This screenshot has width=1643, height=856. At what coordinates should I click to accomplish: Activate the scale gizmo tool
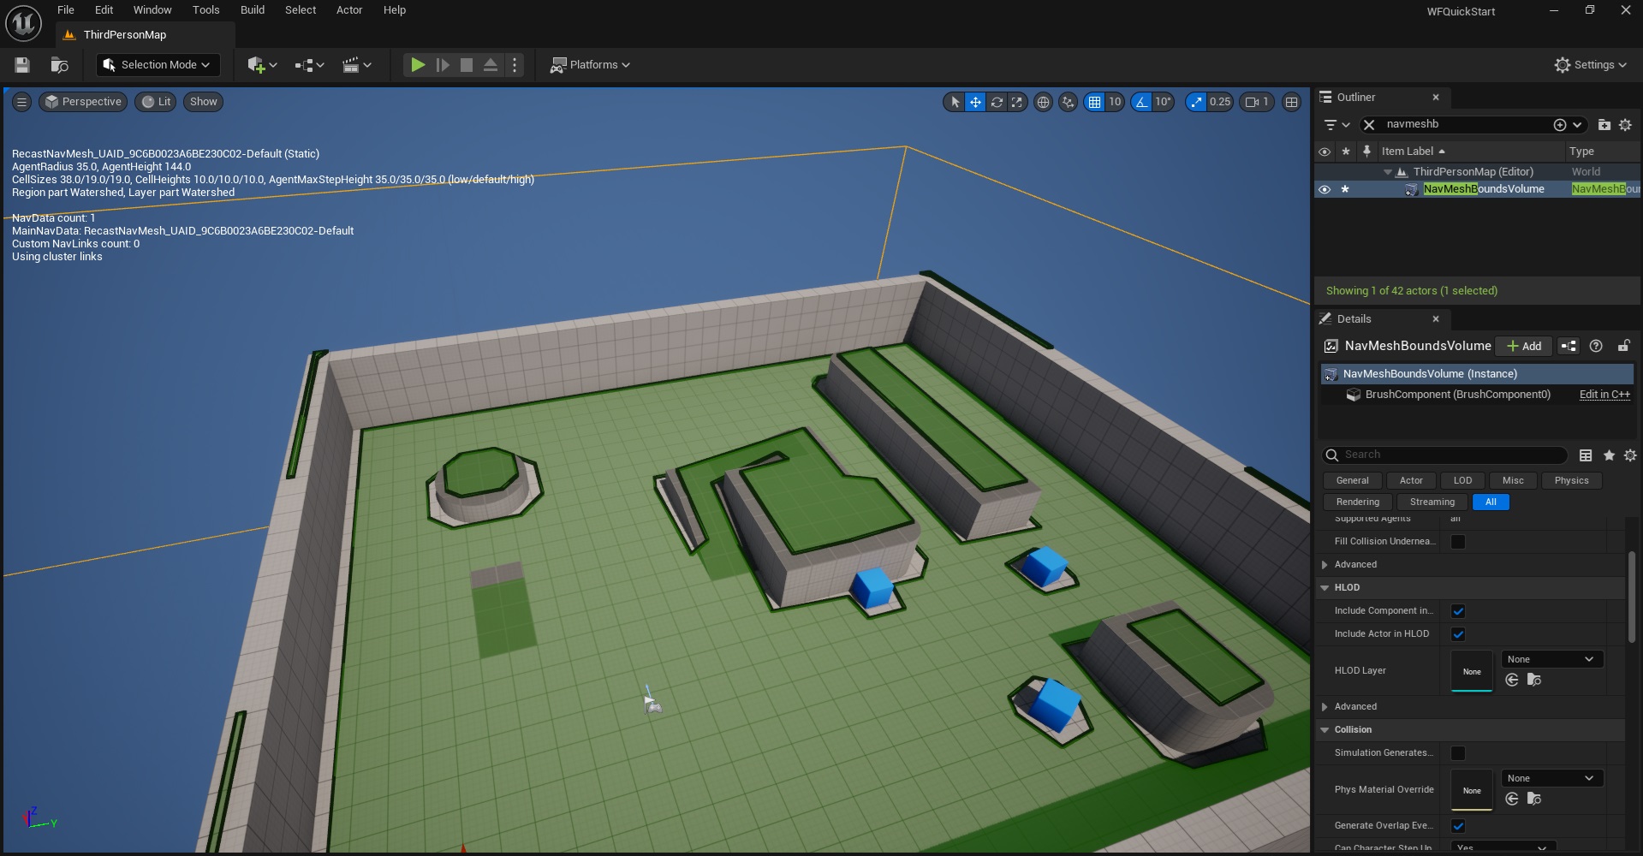click(1017, 102)
